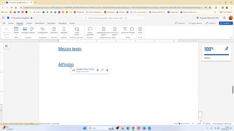This screenshot has height=131, width=234.
Task: Open the Modifica mode dropdown
Action: click(x=211, y=23)
